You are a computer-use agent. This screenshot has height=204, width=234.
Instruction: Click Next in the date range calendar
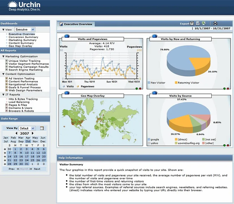click(x=37, y=169)
